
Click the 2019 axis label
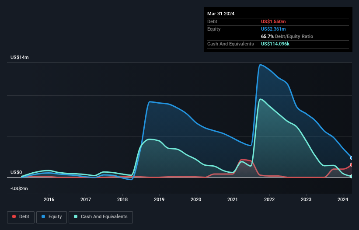pos(159,199)
